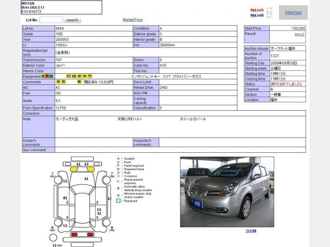Select the SOLD result text
The width and height of the screenshot is (330, 247).
click(299, 35)
